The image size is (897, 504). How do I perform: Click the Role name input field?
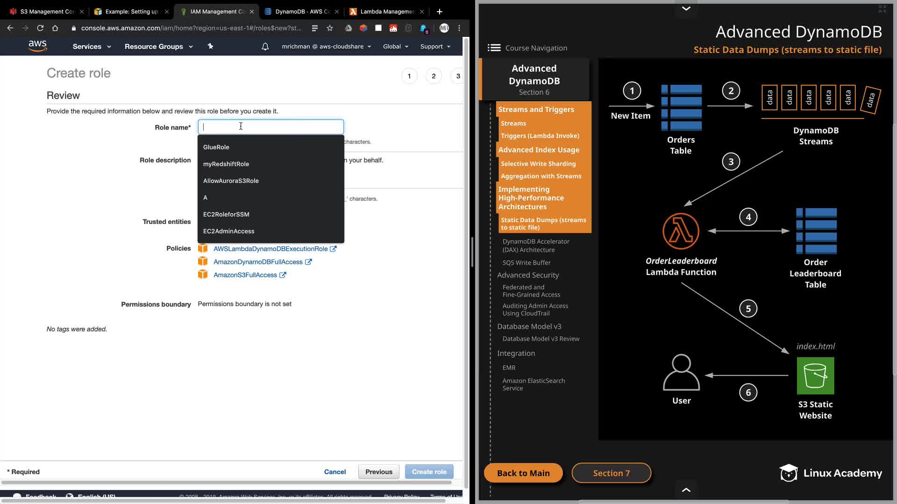coord(271,127)
